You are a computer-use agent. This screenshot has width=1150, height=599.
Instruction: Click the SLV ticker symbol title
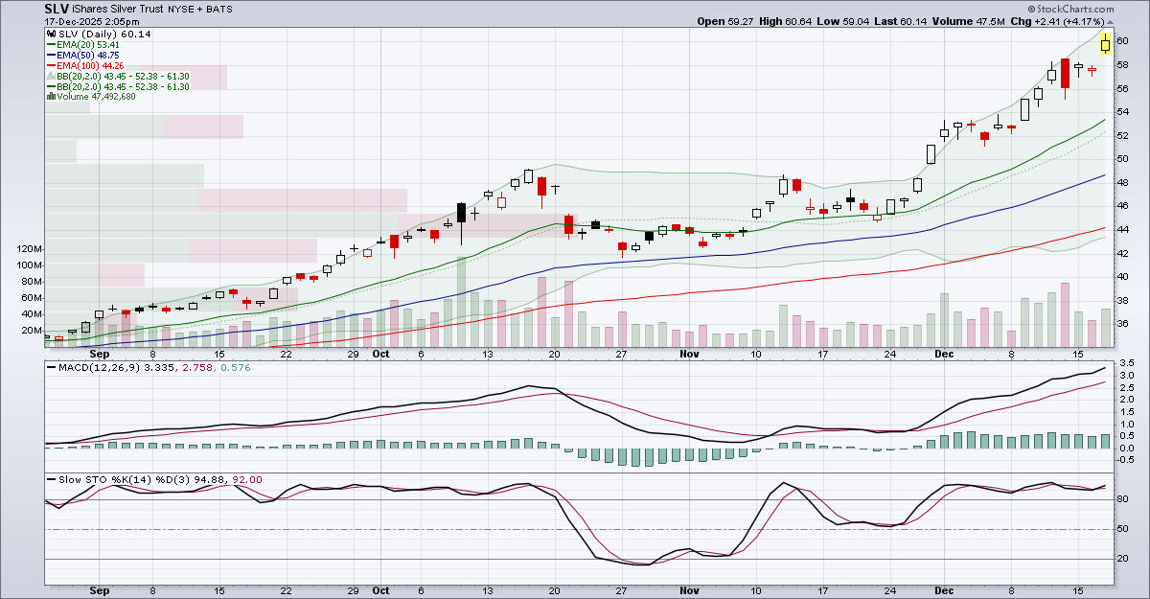pos(56,9)
